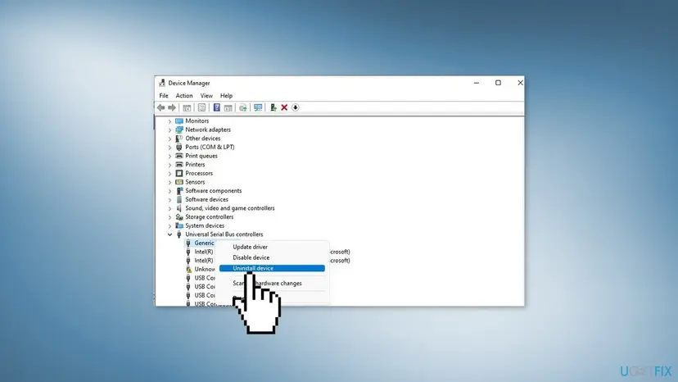Viewport: 678px width, 382px height.
Task: Choose Uninstall device in context menu
Action: 272,268
